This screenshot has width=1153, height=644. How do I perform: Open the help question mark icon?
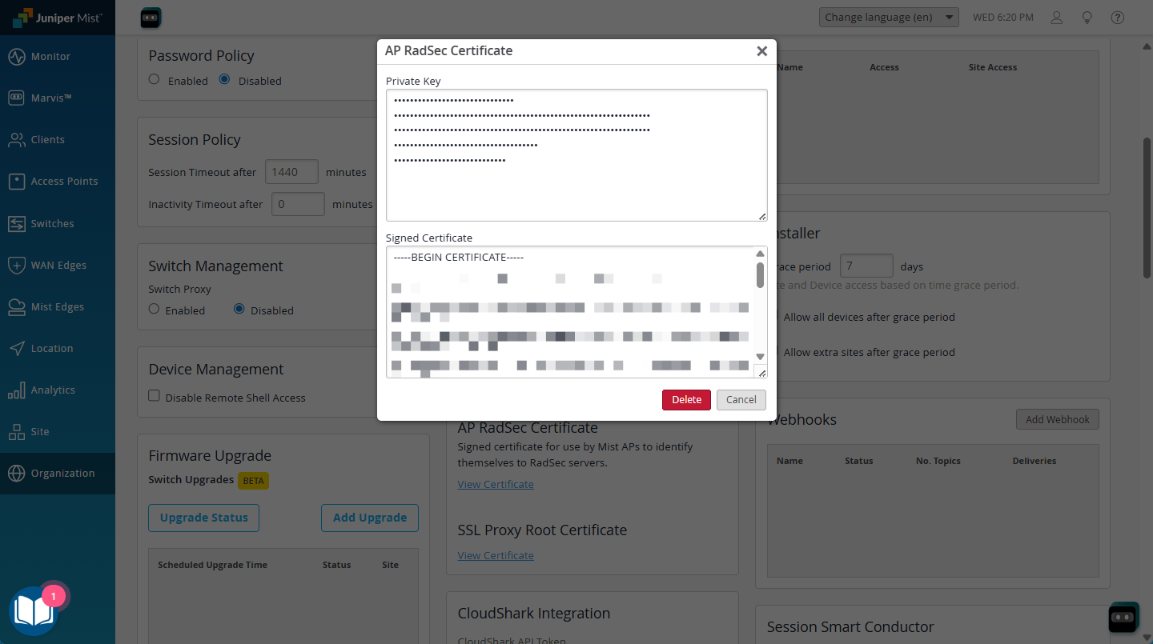click(x=1118, y=18)
